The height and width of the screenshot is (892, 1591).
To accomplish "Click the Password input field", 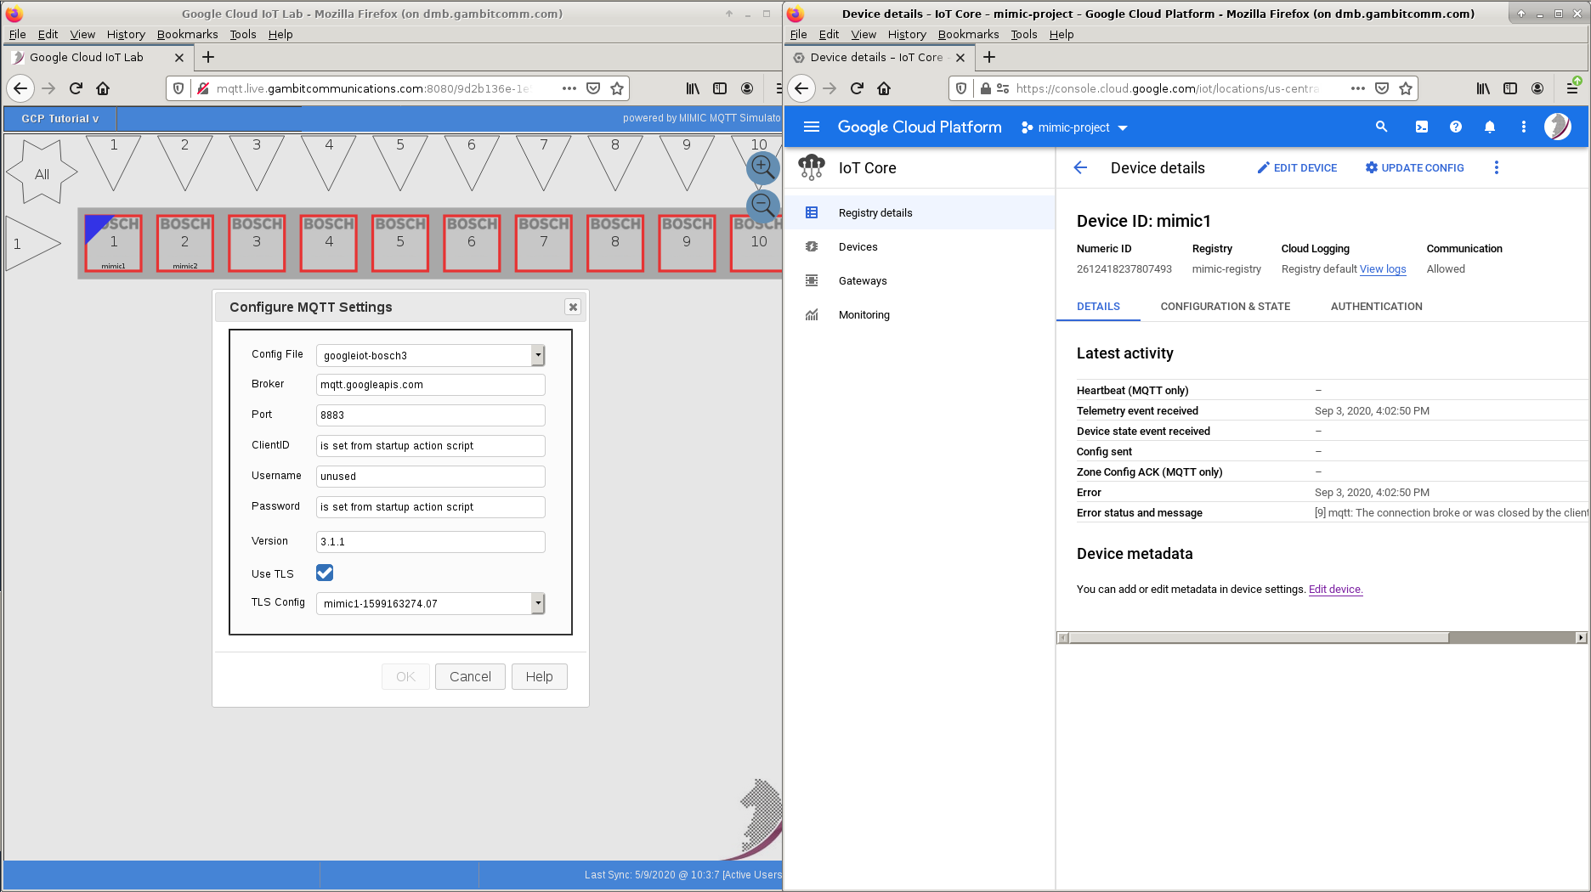I will point(431,507).
